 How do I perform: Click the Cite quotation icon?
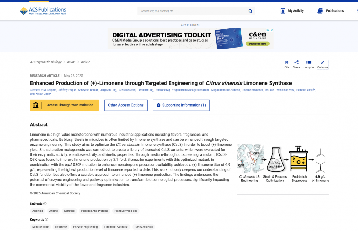pyautogui.click(x=287, y=63)
